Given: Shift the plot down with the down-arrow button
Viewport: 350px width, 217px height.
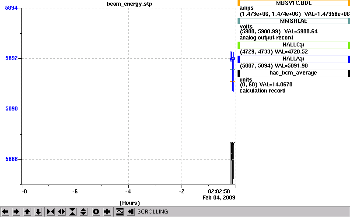Looking at the screenshot, I should click(38, 212).
